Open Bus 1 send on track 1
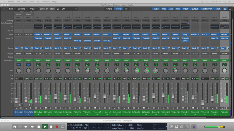The height and width of the screenshot is (131, 234). pyautogui.click(x=18, y=48)
